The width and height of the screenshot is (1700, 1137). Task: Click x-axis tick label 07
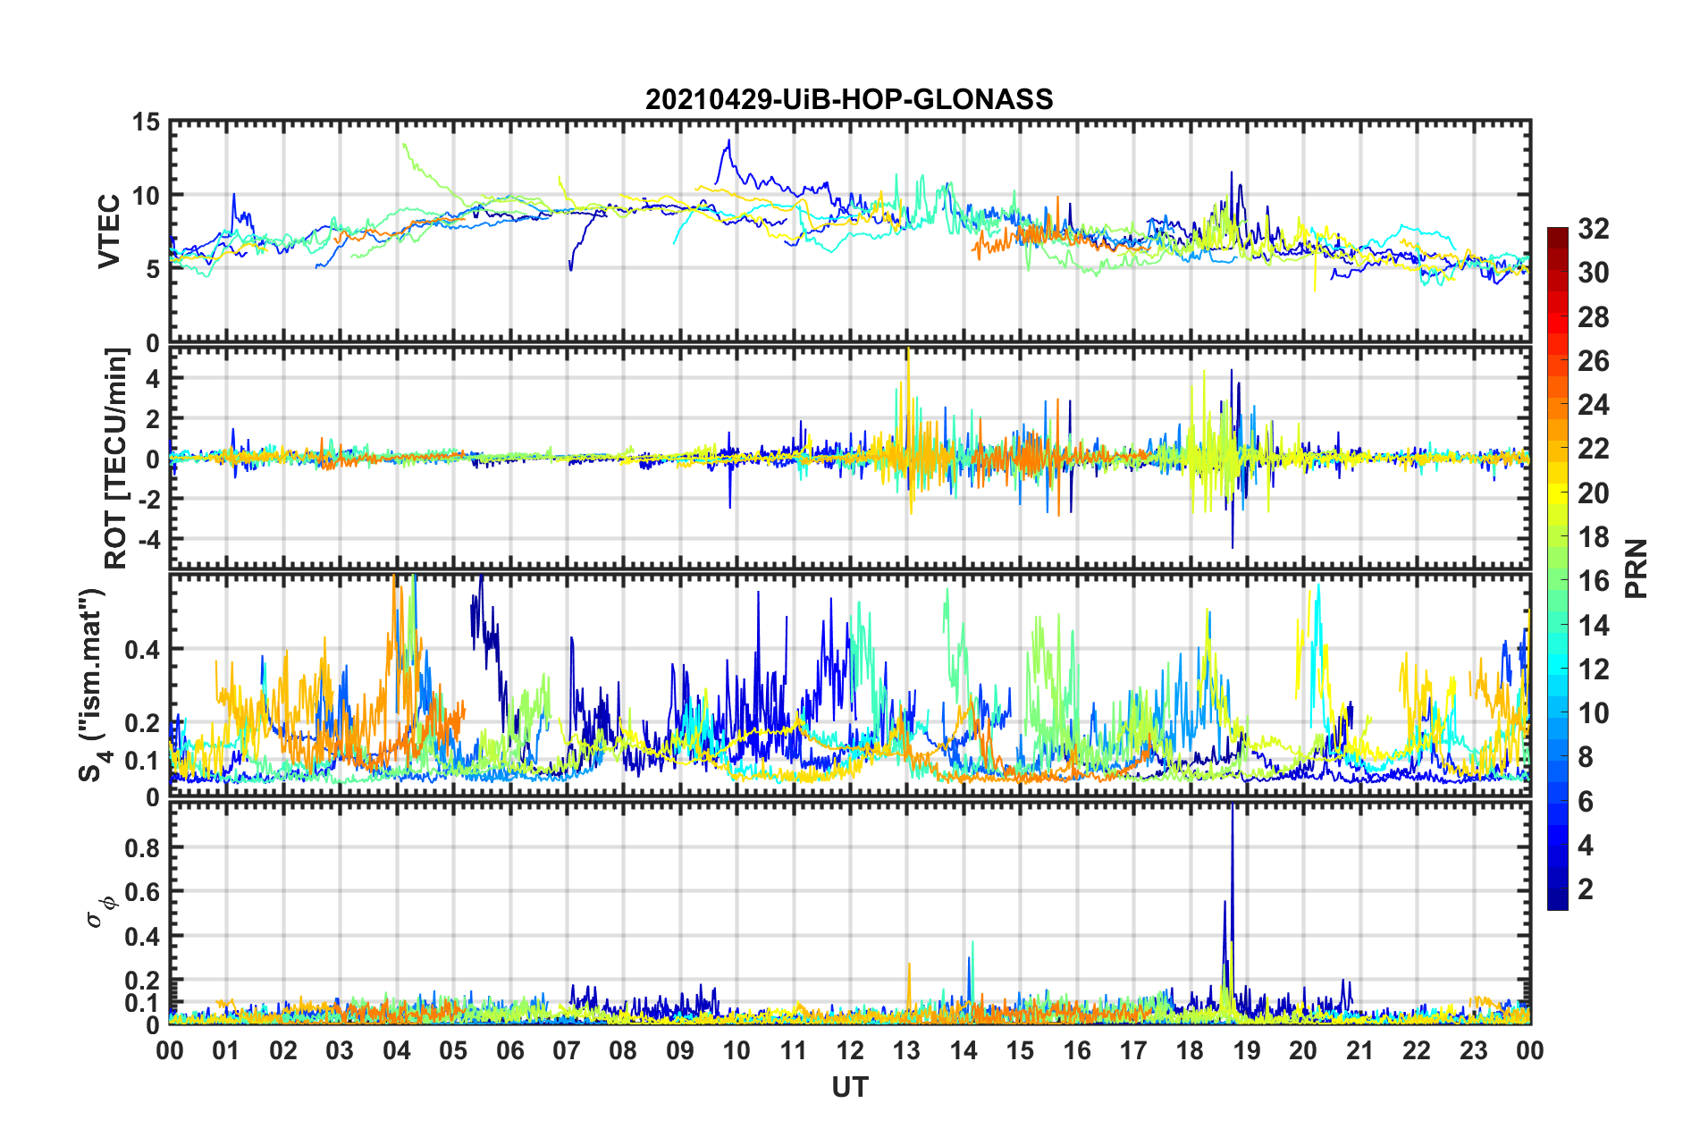(x=567, y=1050)
